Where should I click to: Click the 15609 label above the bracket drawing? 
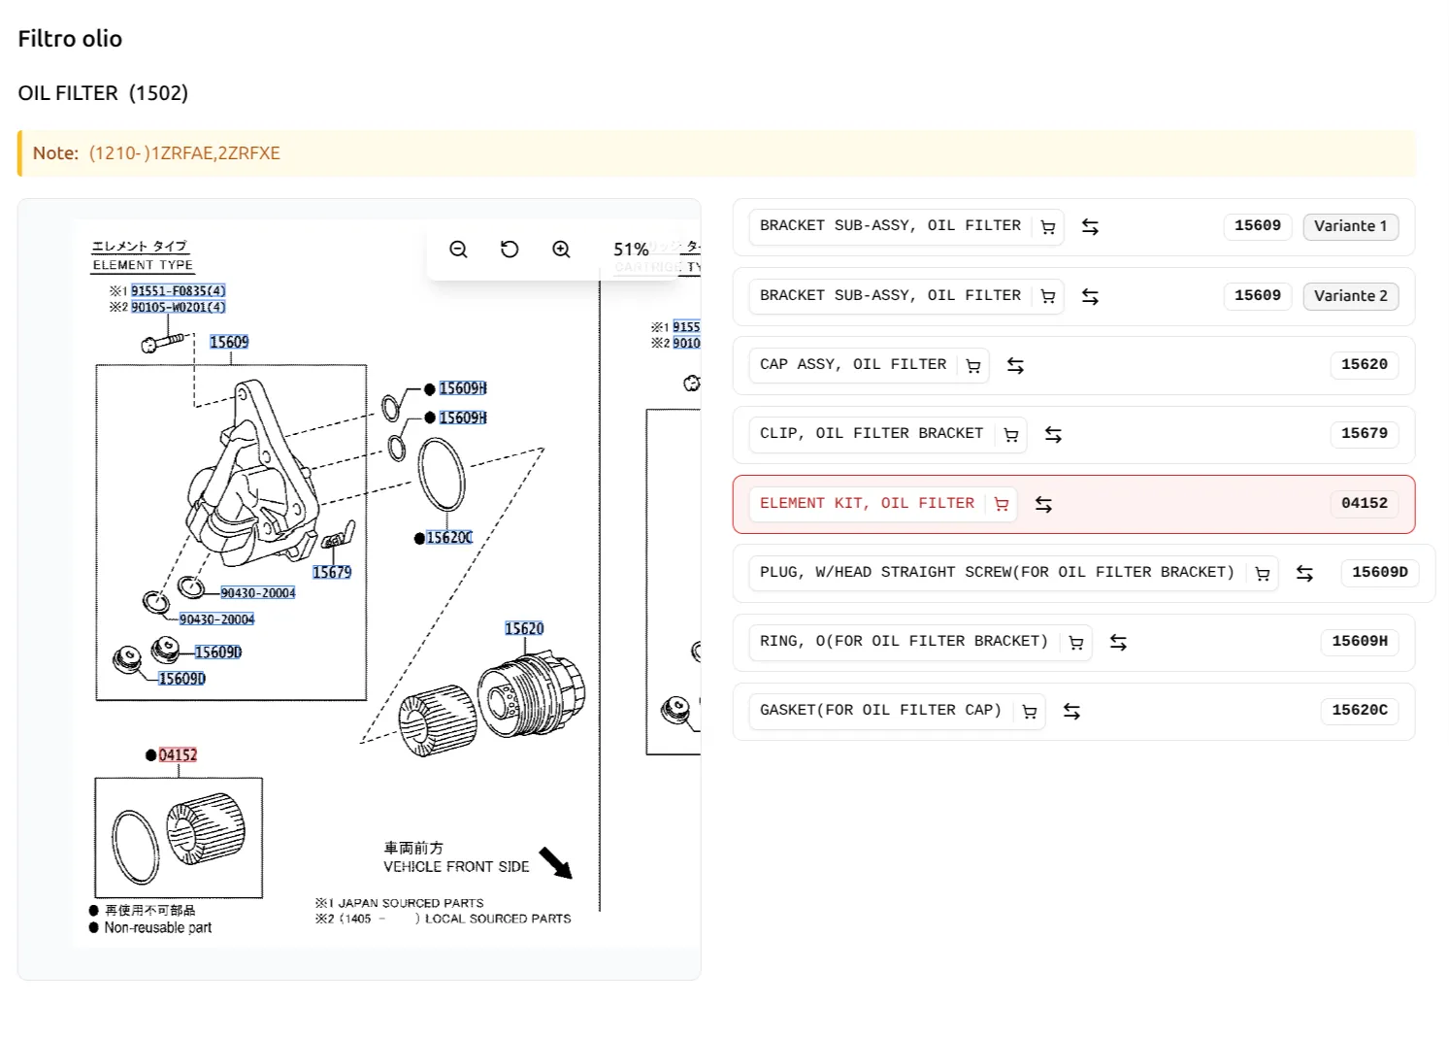229,343
